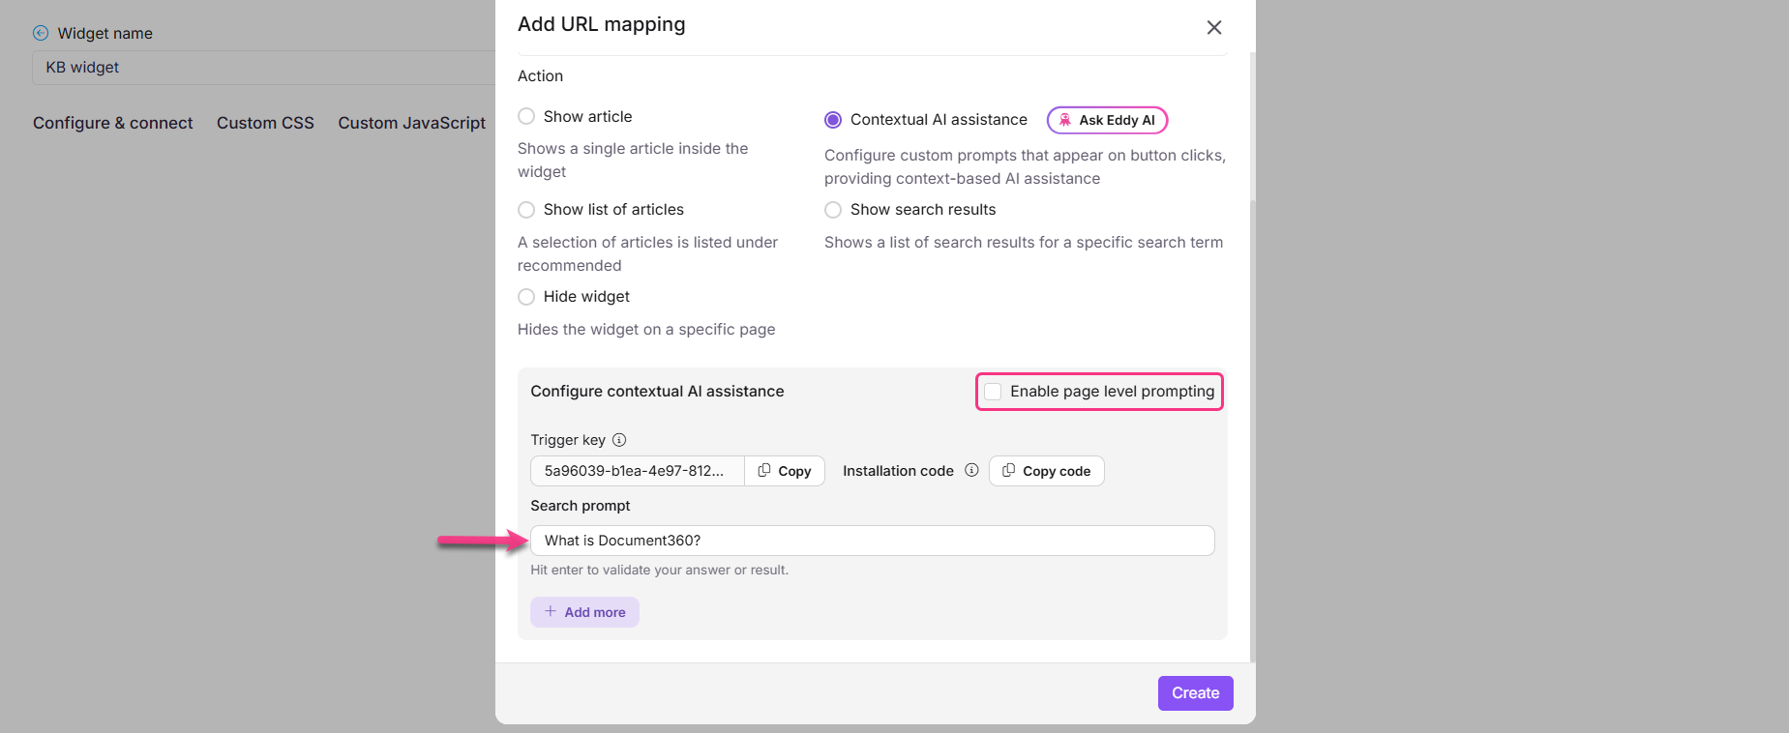Open the Custom JavaScript tab

411,123
